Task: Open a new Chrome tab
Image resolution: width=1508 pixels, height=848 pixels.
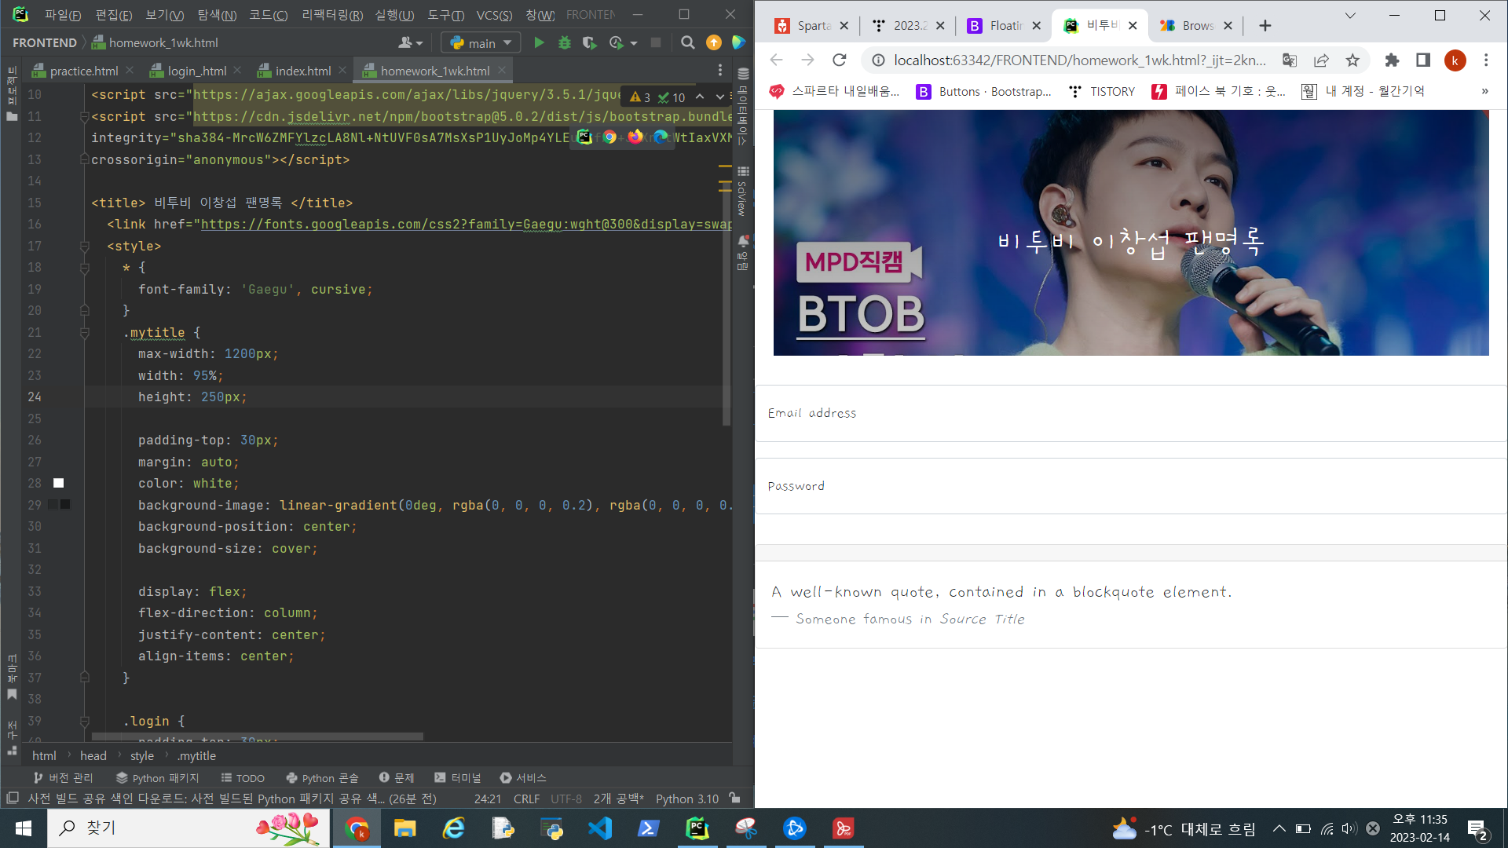Action: pyautogui.click(x=1265, y=25)
